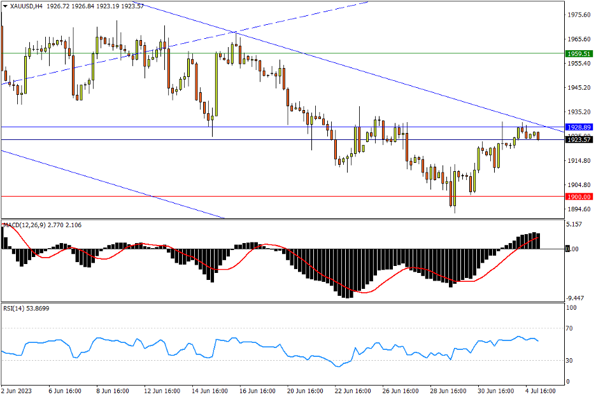Click the 2 Jun 2023 date label

[17, 390]
